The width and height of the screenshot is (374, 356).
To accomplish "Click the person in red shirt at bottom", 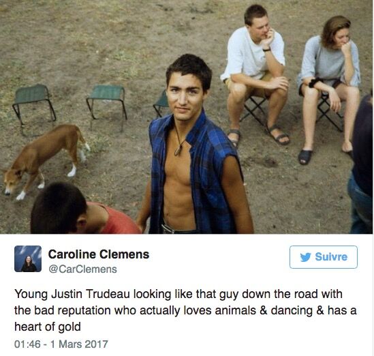I will coord(85,209).
